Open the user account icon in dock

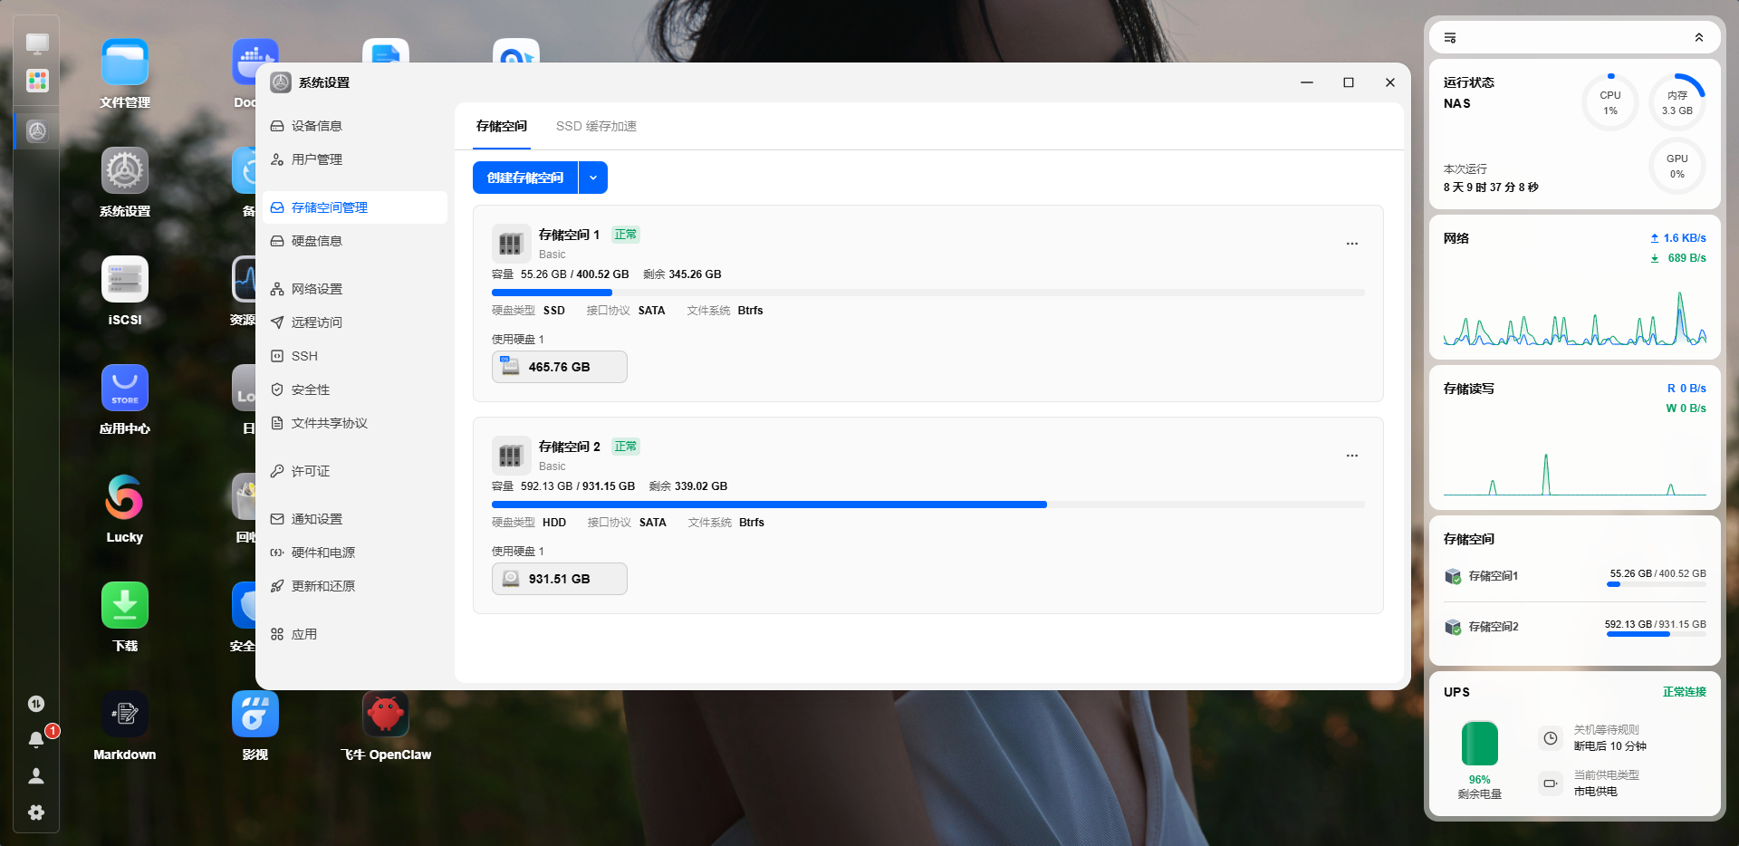point(36,776)
